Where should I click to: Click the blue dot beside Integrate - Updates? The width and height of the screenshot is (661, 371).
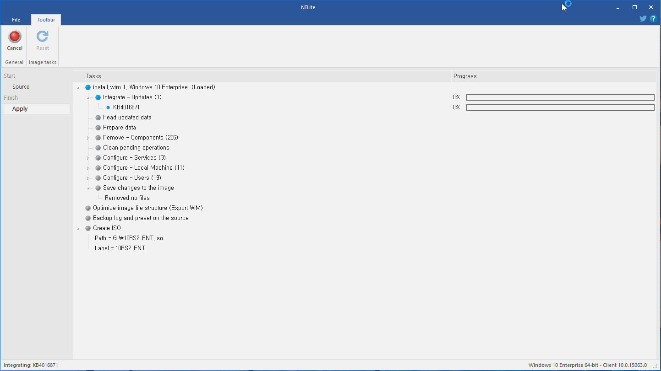pos(98,97)
